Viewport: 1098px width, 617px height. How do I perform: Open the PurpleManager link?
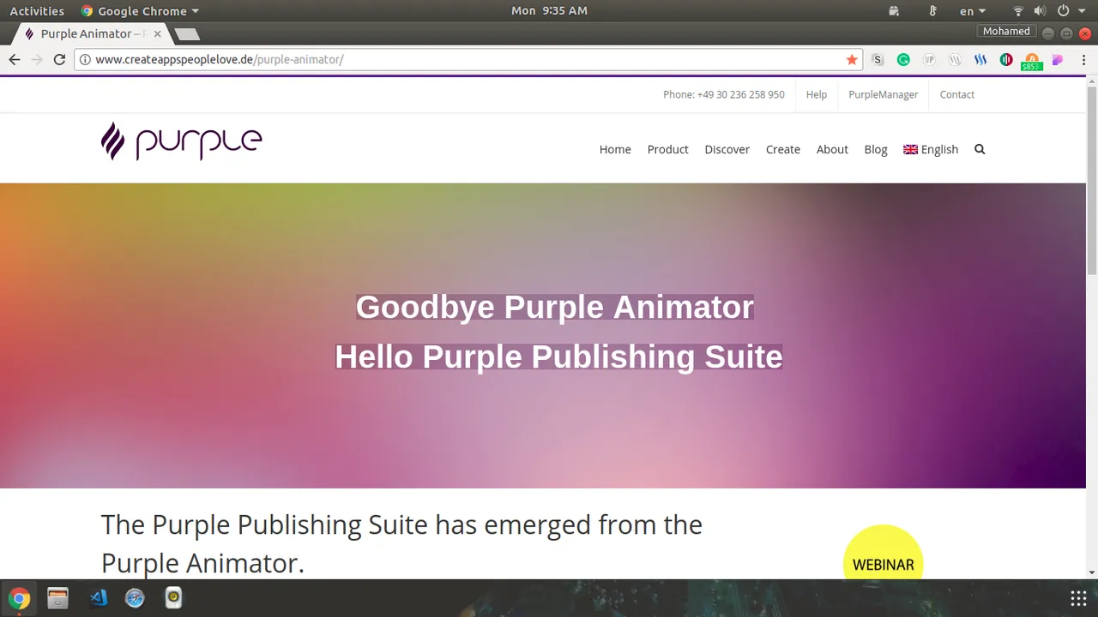point(884,94)
